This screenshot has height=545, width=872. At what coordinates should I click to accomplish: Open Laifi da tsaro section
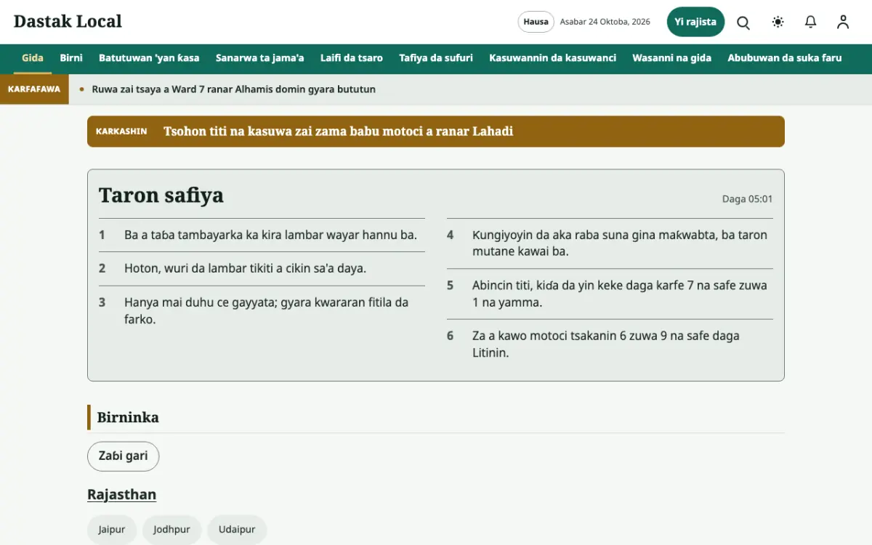[352, 58]
